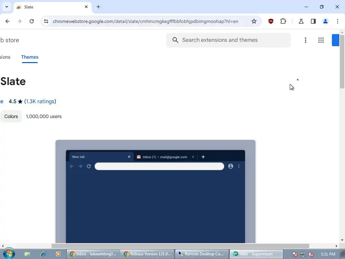Viewport: 345px width, 259px height.
Task: Open the Windows Start menu
Action: 9,254
